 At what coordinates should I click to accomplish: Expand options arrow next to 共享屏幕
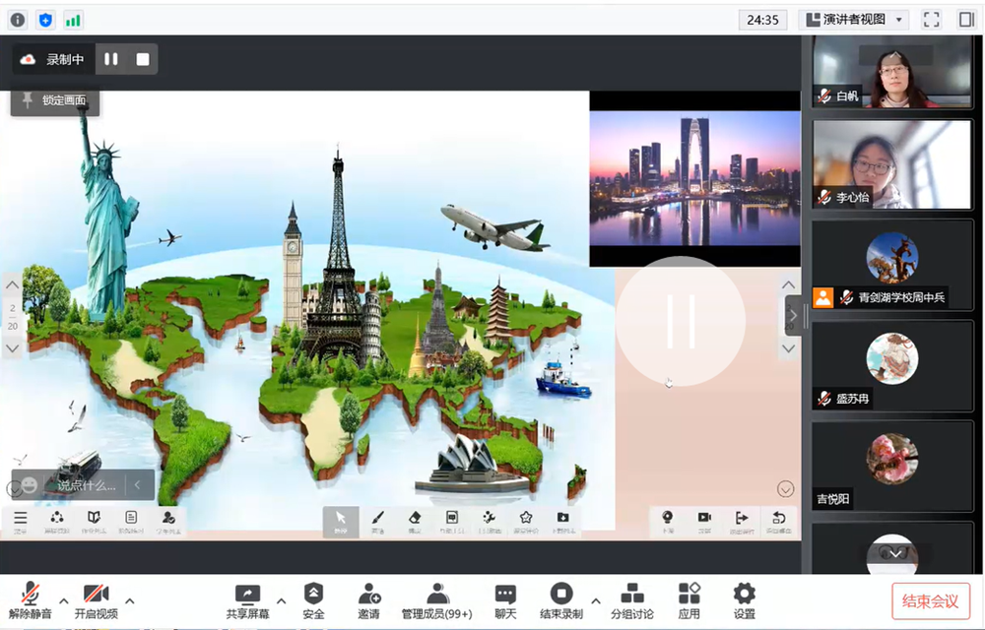click(x=281, y=600)
